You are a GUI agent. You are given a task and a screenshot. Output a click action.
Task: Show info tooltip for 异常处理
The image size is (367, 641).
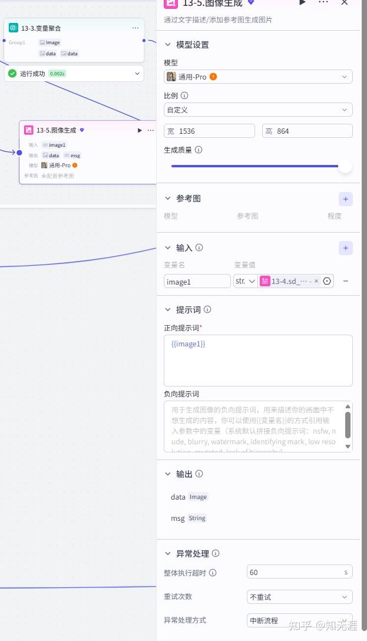coord(216,553)
